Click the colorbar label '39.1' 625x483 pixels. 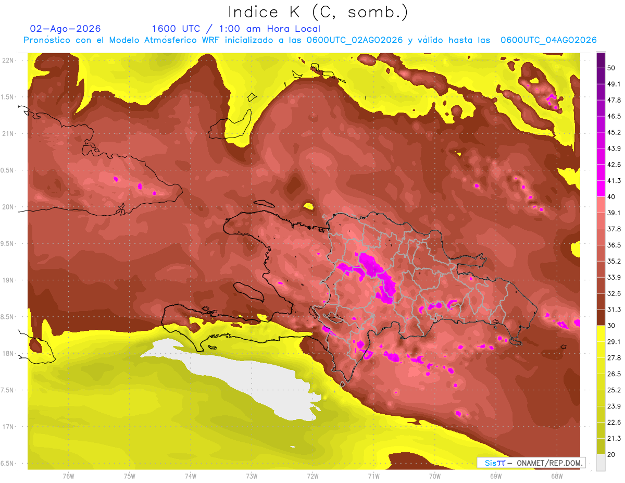pos(614,213)
